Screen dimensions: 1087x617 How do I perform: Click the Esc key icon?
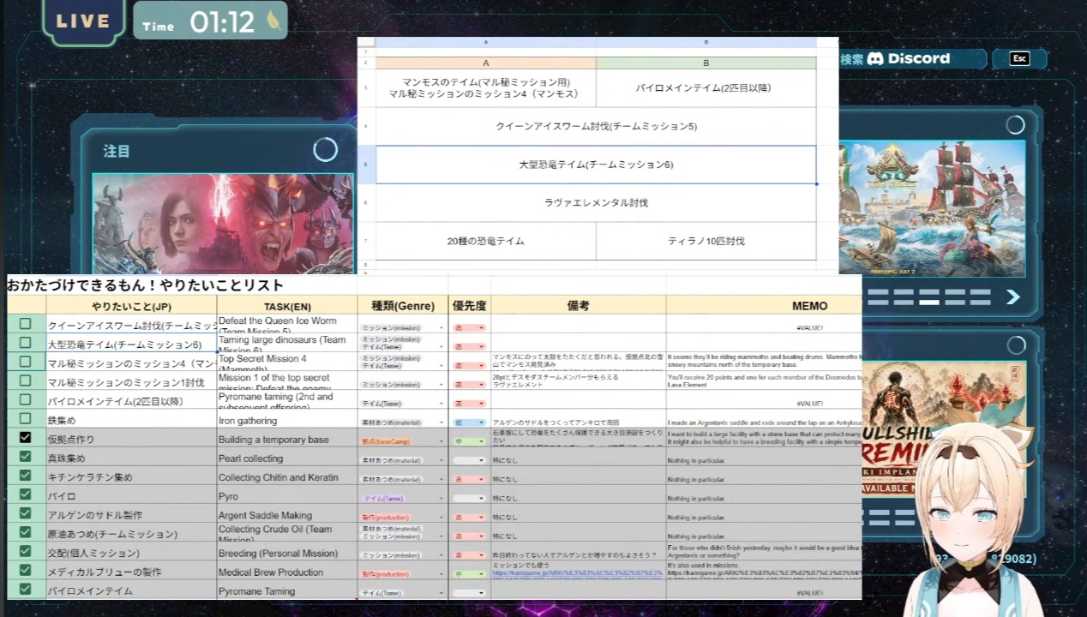(1019, 58)
